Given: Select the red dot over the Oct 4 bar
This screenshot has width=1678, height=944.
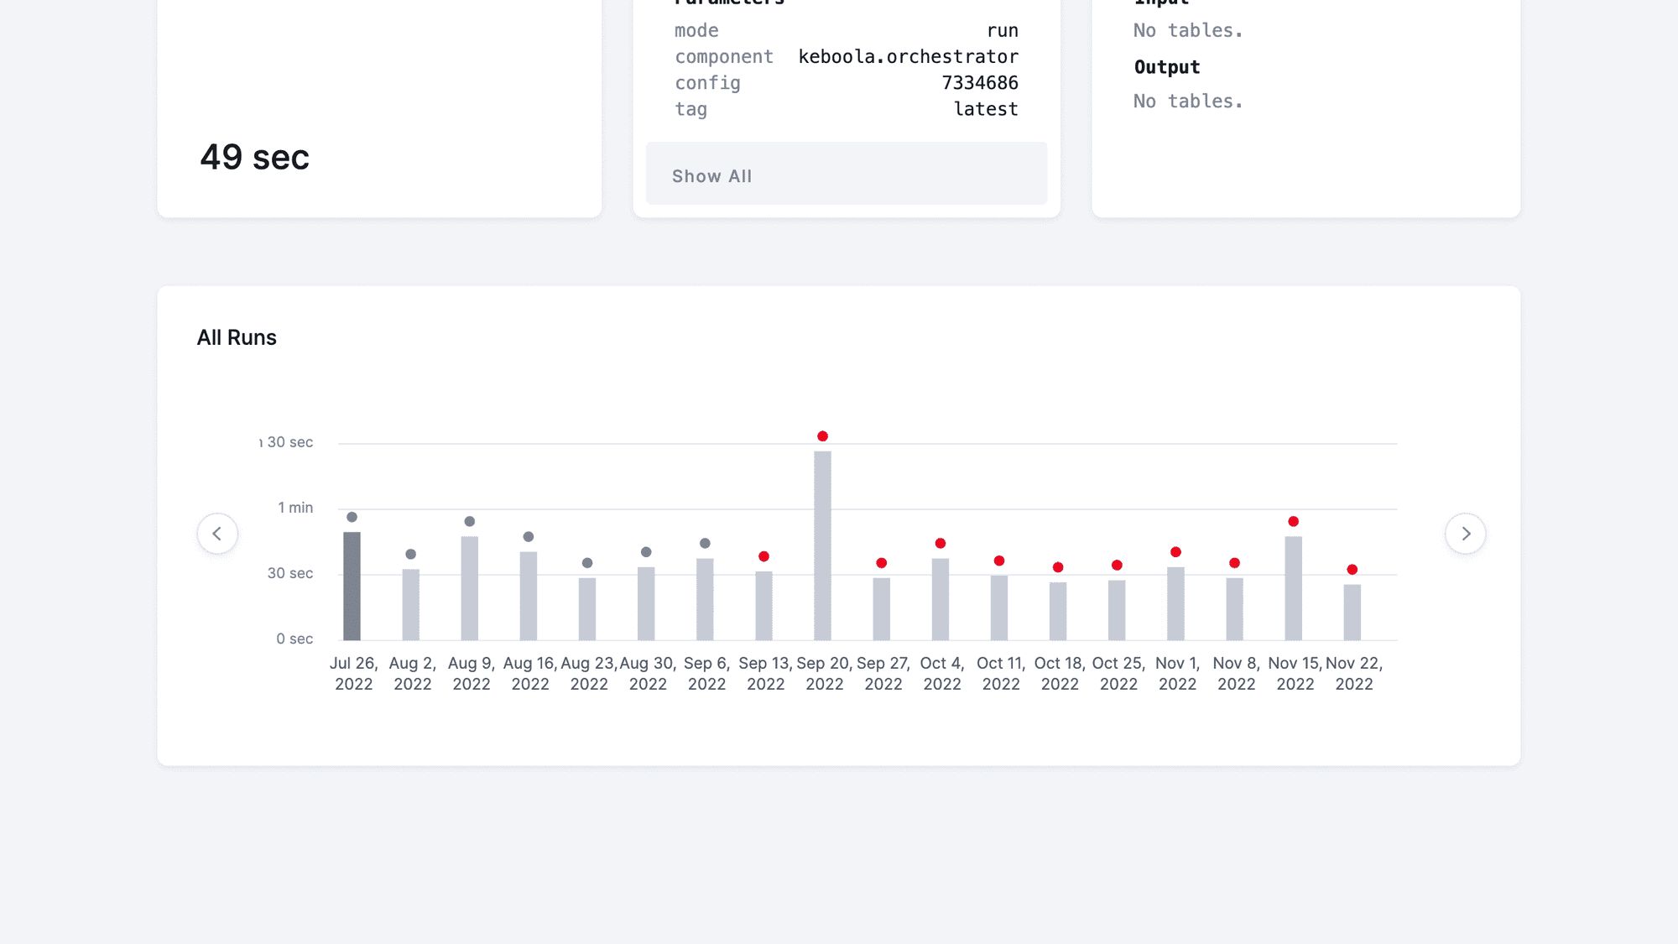Looking at the screenshot, I should point(941,543).
